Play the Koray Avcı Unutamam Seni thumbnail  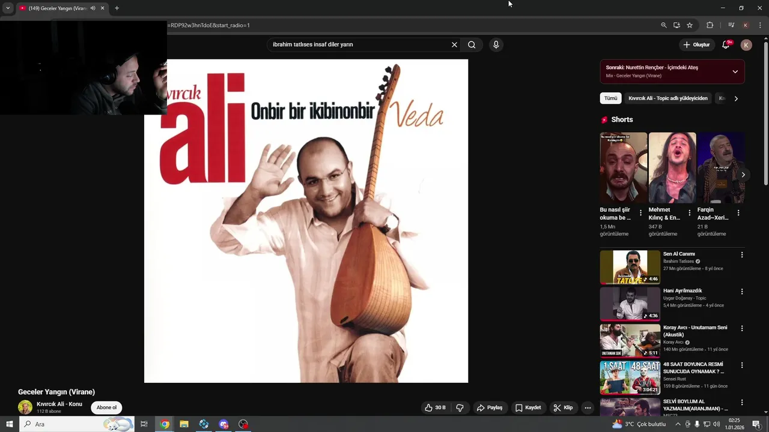630,341
